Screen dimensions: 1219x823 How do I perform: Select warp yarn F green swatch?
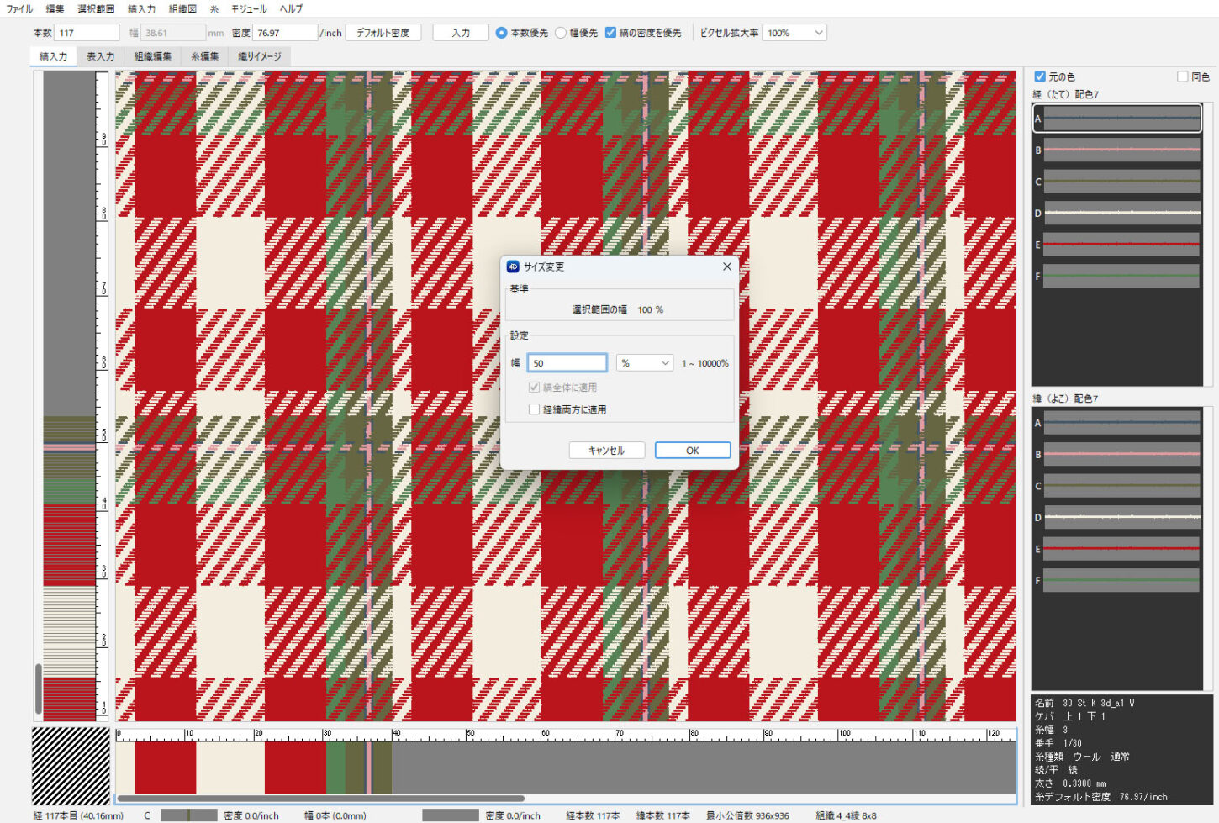coord(1121,276)
